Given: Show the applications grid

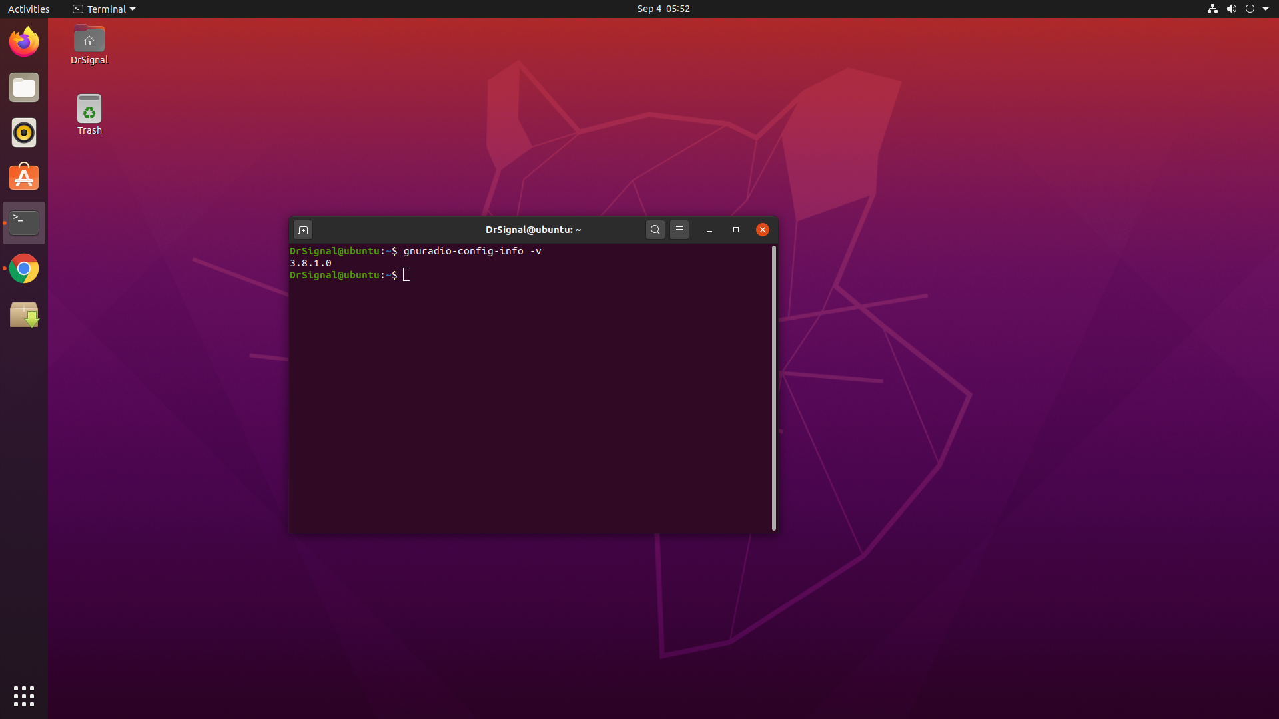Looking at the screenshot, I should point(24,696).
